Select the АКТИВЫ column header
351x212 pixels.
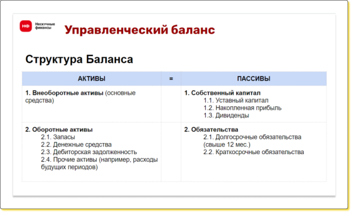click(x=92, y=79)
